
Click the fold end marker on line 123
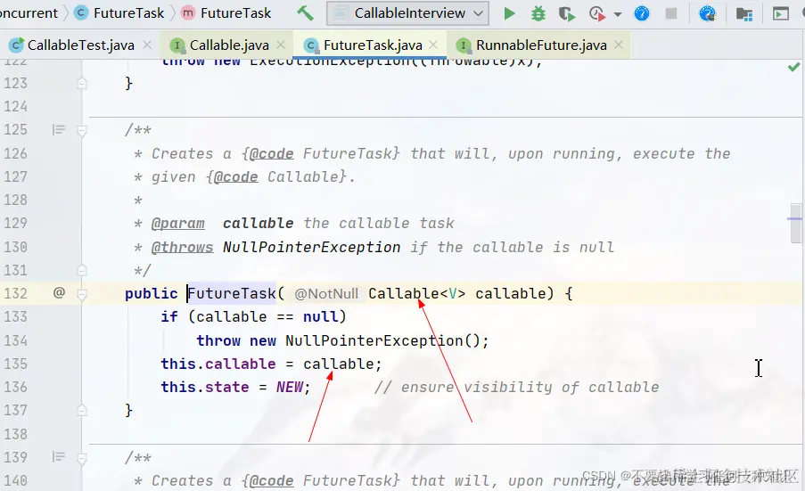(x=82, y=83)
